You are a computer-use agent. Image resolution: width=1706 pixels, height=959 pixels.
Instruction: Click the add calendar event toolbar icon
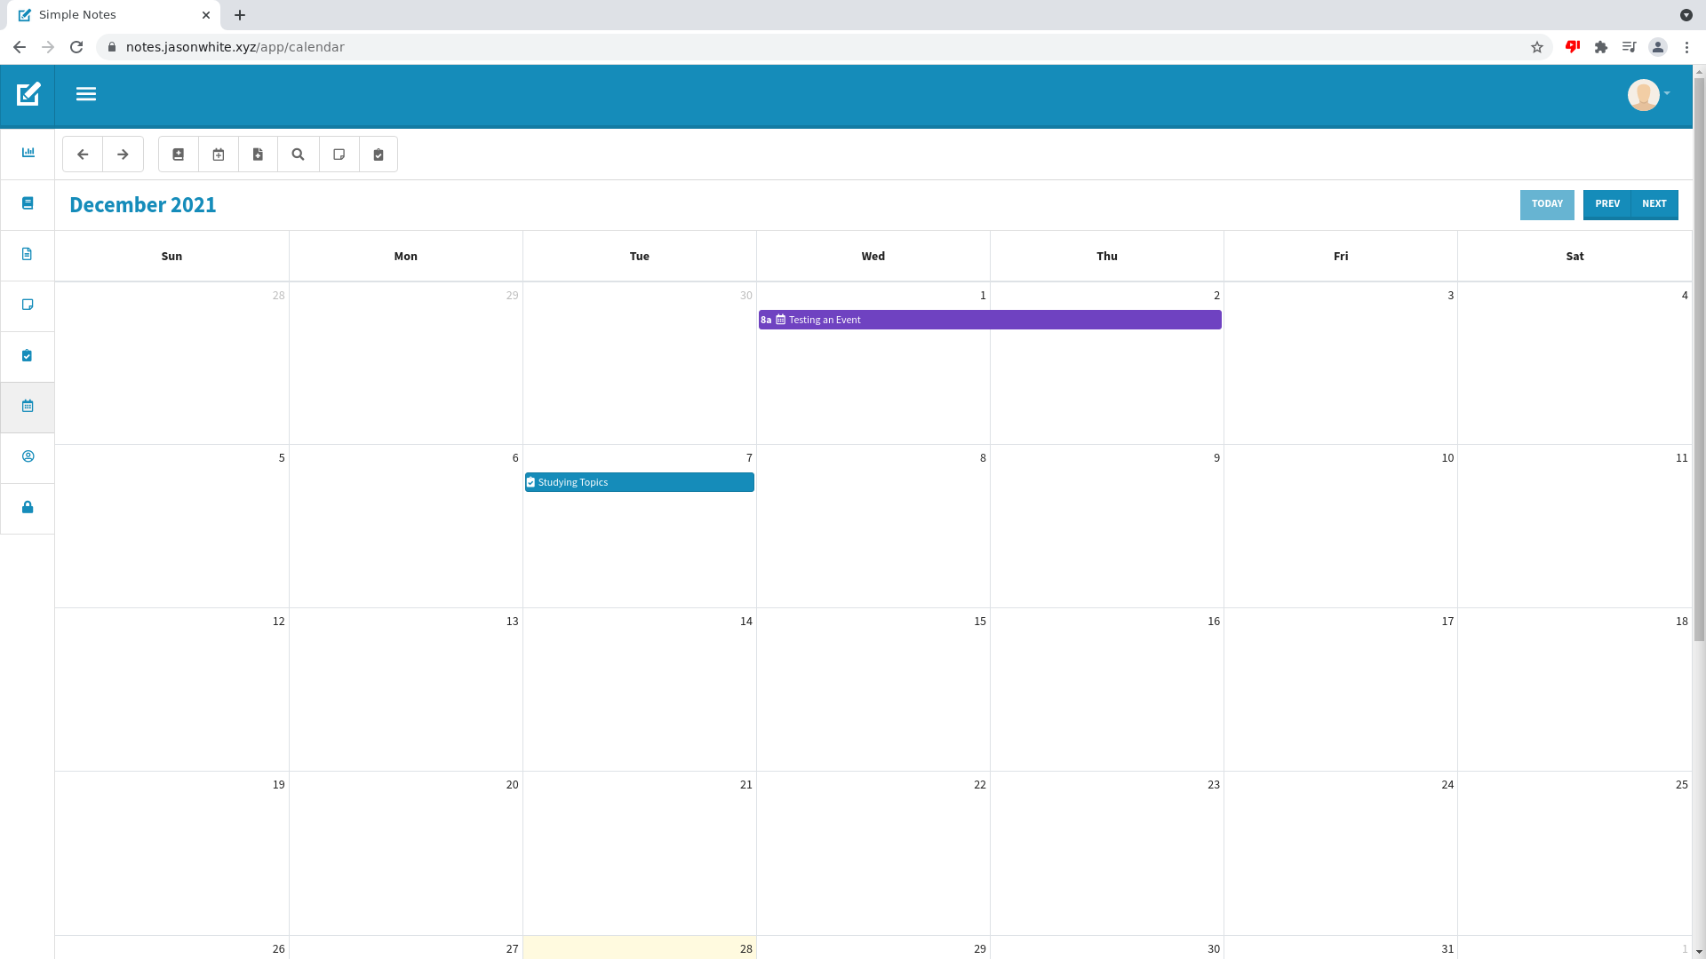coord(219,155)
